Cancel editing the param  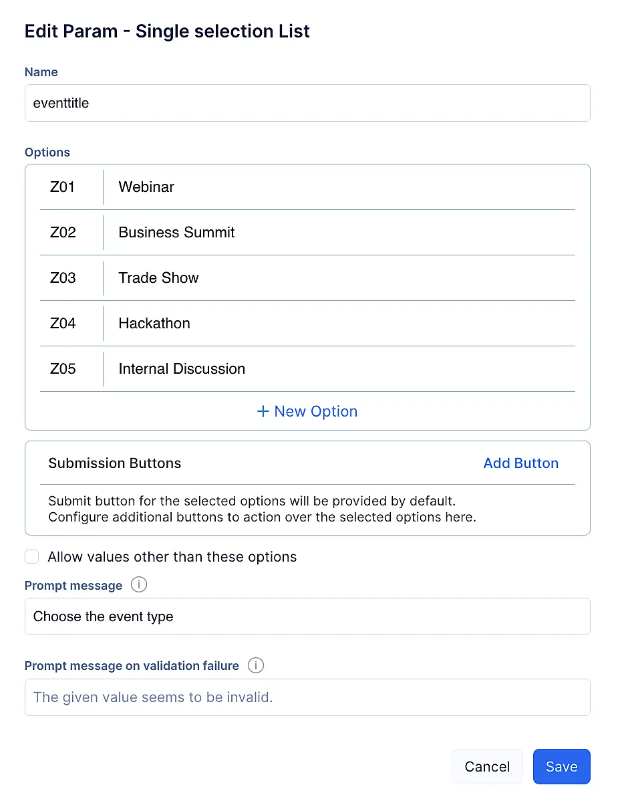pos(487,766)
